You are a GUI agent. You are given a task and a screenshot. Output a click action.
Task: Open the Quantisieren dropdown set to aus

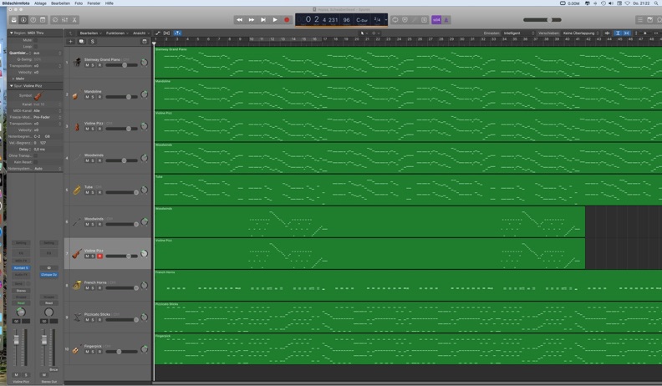point(47,53)
